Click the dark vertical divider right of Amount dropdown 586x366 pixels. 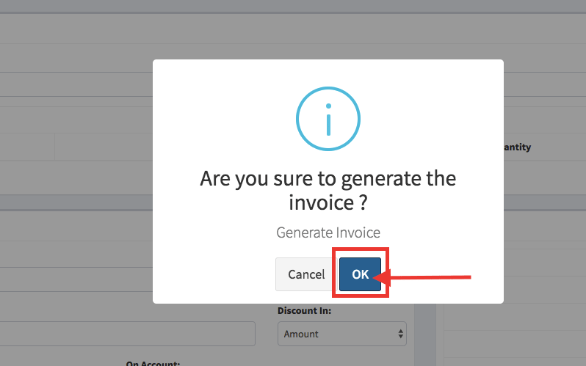425,334
